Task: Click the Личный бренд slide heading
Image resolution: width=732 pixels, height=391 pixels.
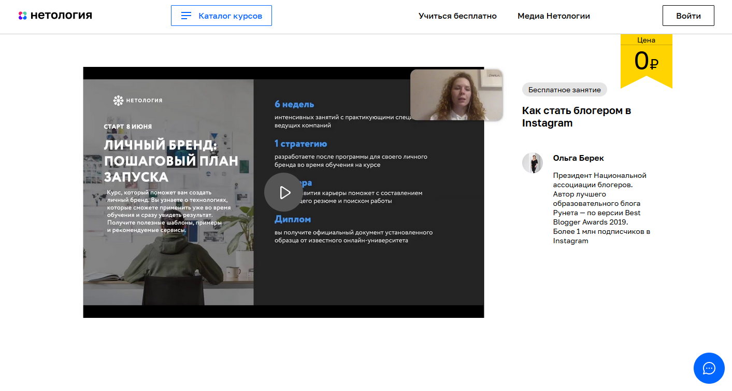Action: (x=171, y=161)
